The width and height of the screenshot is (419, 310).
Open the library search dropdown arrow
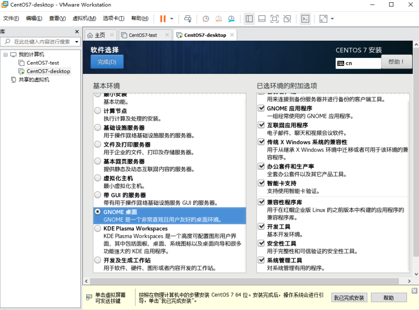77,42
